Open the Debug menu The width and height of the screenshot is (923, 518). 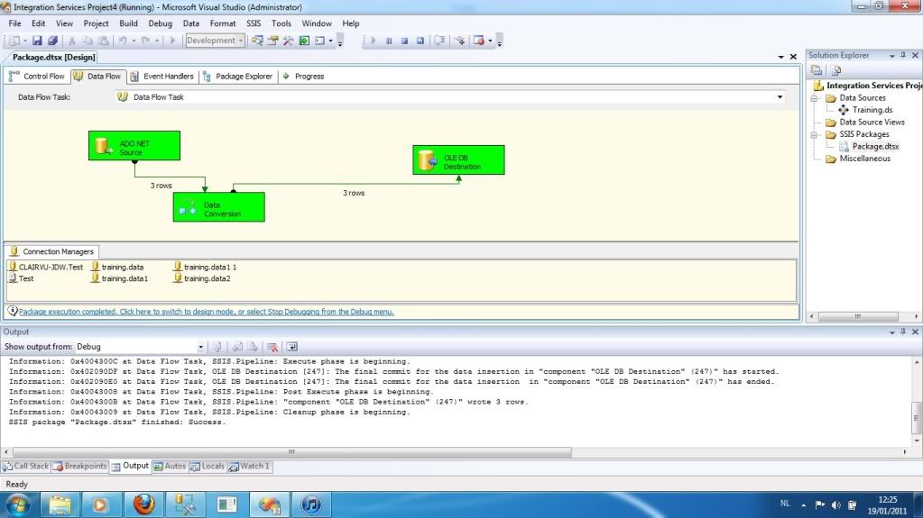coord(160,23)
